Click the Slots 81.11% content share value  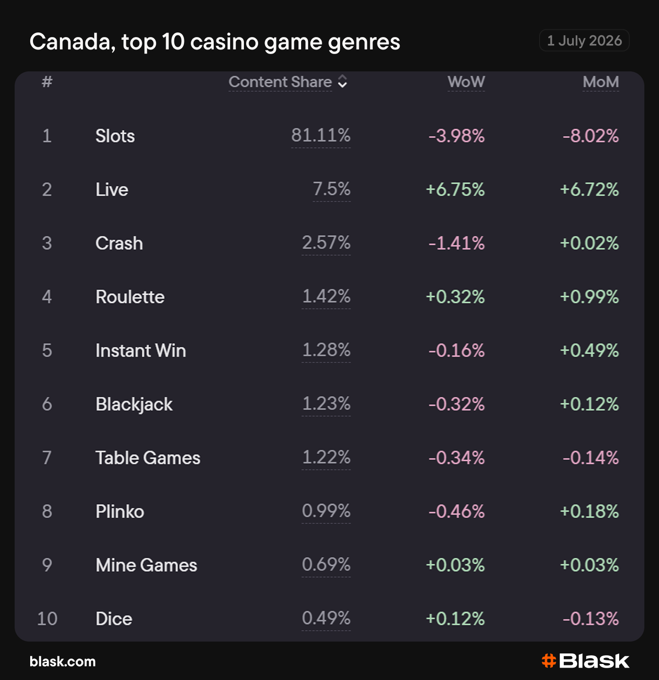[x=321, y=135]
